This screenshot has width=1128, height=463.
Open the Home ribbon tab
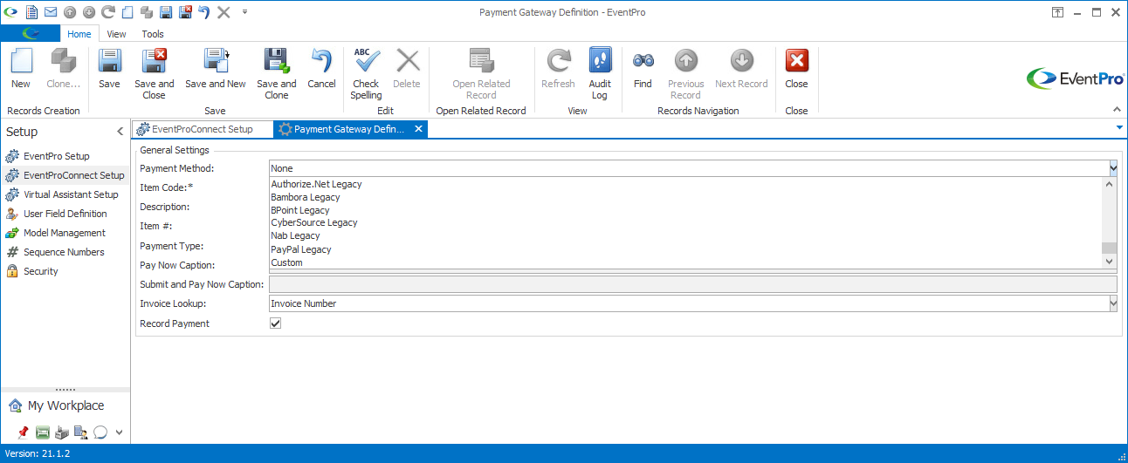click(x=79, y=34)
